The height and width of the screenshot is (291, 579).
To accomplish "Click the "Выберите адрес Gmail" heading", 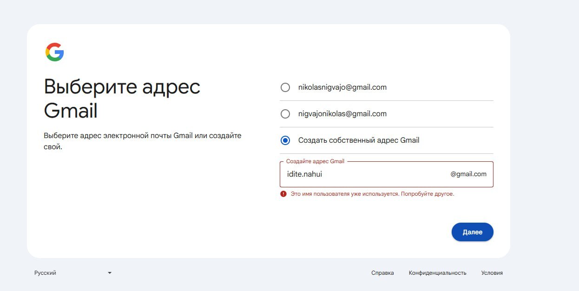I will click(x=122, y=99).
